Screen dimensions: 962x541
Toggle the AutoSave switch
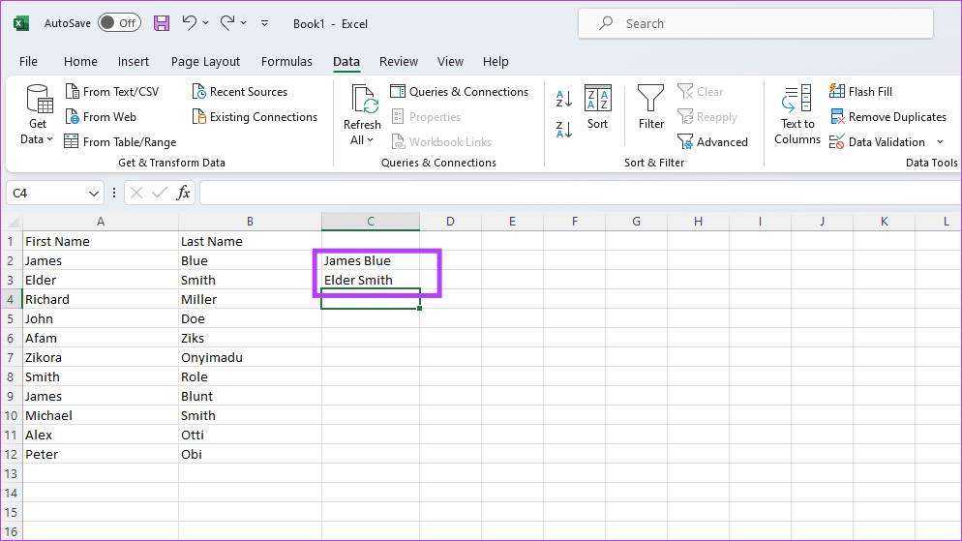[120, 23]
